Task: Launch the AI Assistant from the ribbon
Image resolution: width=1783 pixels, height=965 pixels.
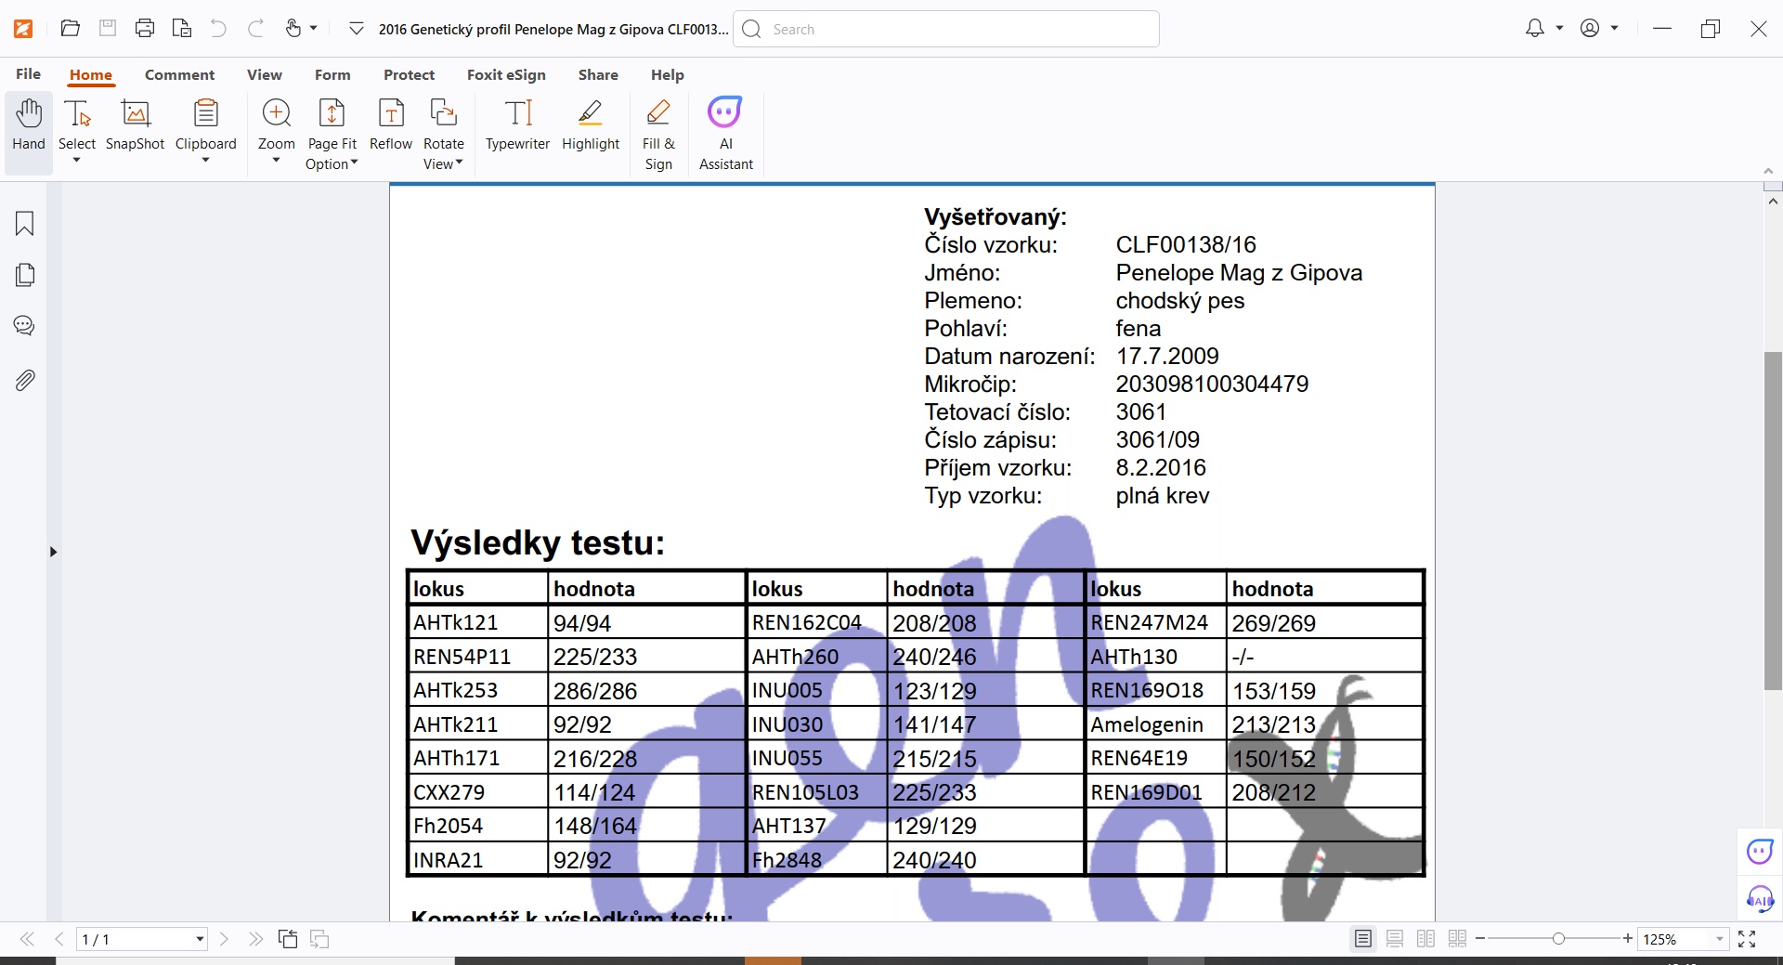Action: [725, 135]
